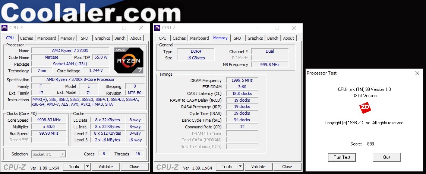Click Command Rate value 1T
The width and height of the screenshot is (426, 174).
click(x=242, y=127)
